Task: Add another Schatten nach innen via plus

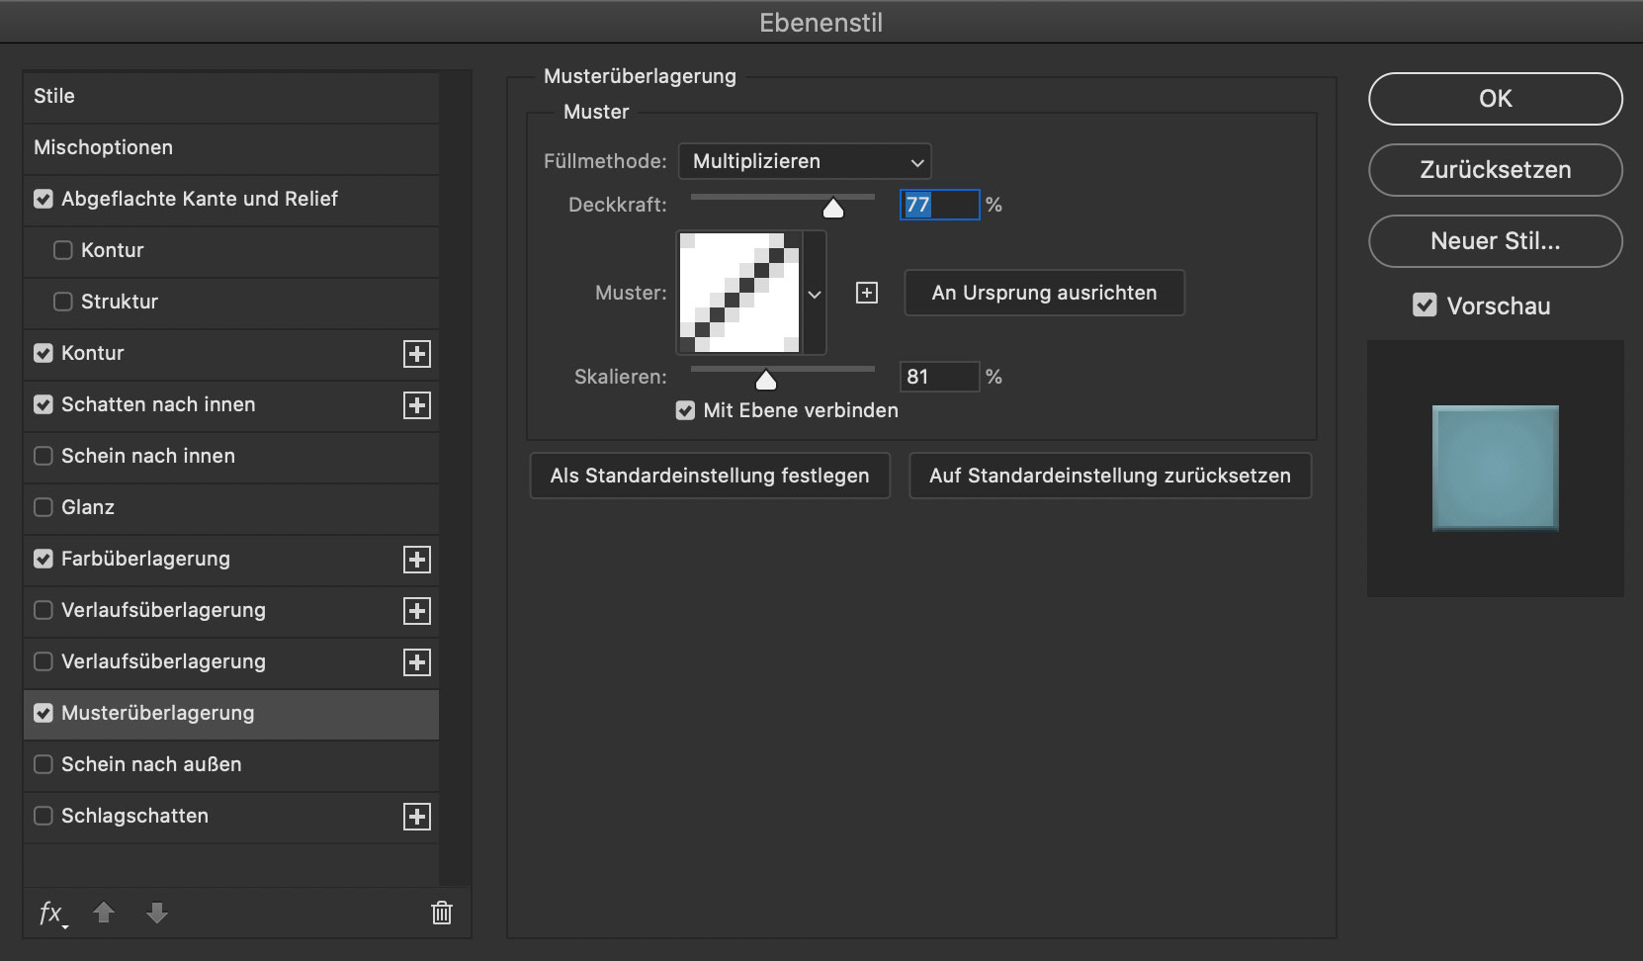Action: tap(417, 405)
